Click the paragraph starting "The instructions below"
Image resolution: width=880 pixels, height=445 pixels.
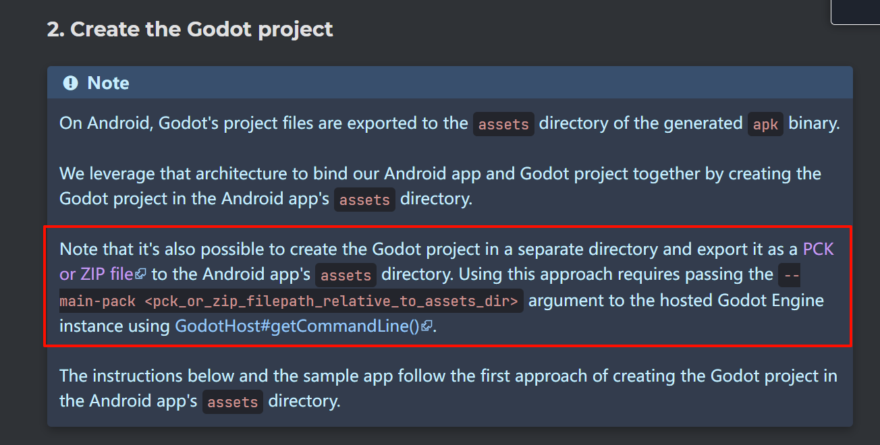coord(448,389)
